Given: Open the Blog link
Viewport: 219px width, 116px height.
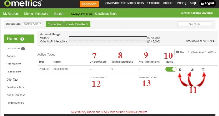Looking at the screenshot, I should click(x=193, y=3).
